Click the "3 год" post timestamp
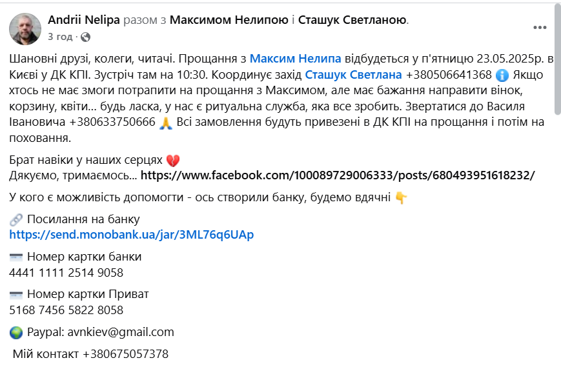 tap(60, 37)
